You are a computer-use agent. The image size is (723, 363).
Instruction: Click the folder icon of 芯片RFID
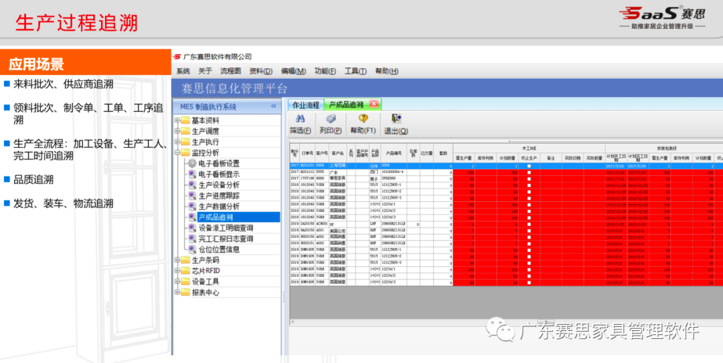tap(185, 271)
